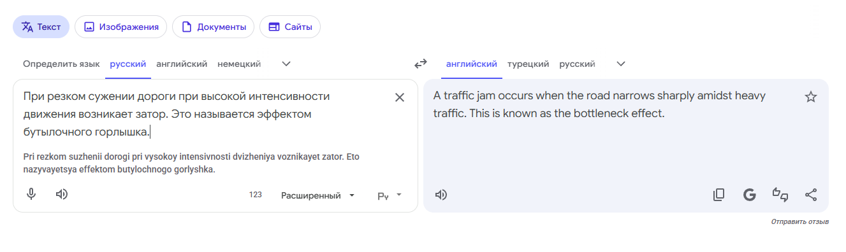Listen to the Russian source text

click(x=62, y=195)
